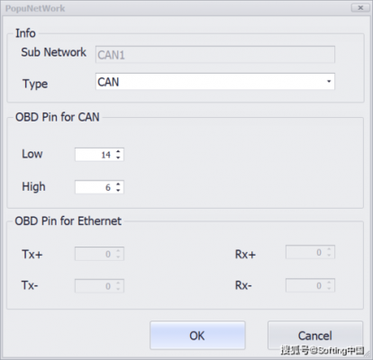
Task: Select the CAN Type combo box
Action: coord(215,81)
